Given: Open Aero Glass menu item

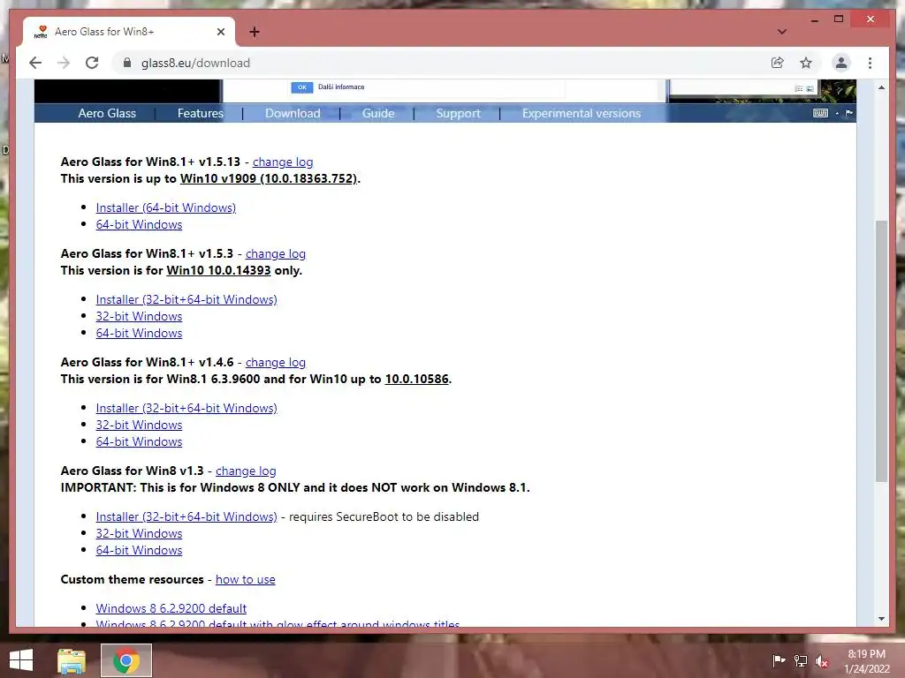Looking at the screenshot, I should coord(107,114).
